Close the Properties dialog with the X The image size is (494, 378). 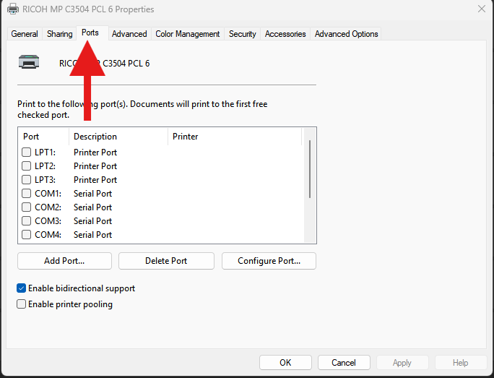coord(482,9)
